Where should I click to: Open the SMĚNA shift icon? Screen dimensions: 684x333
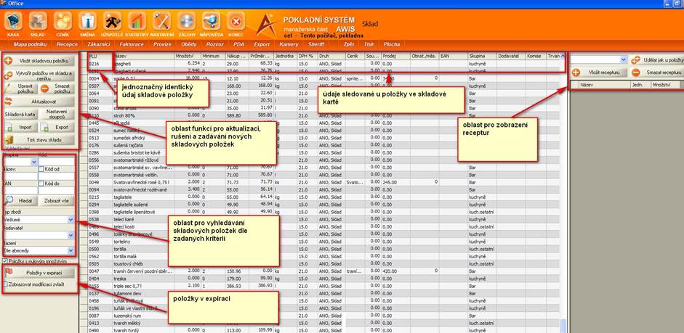pyautogui.click(x=88, y=22)
